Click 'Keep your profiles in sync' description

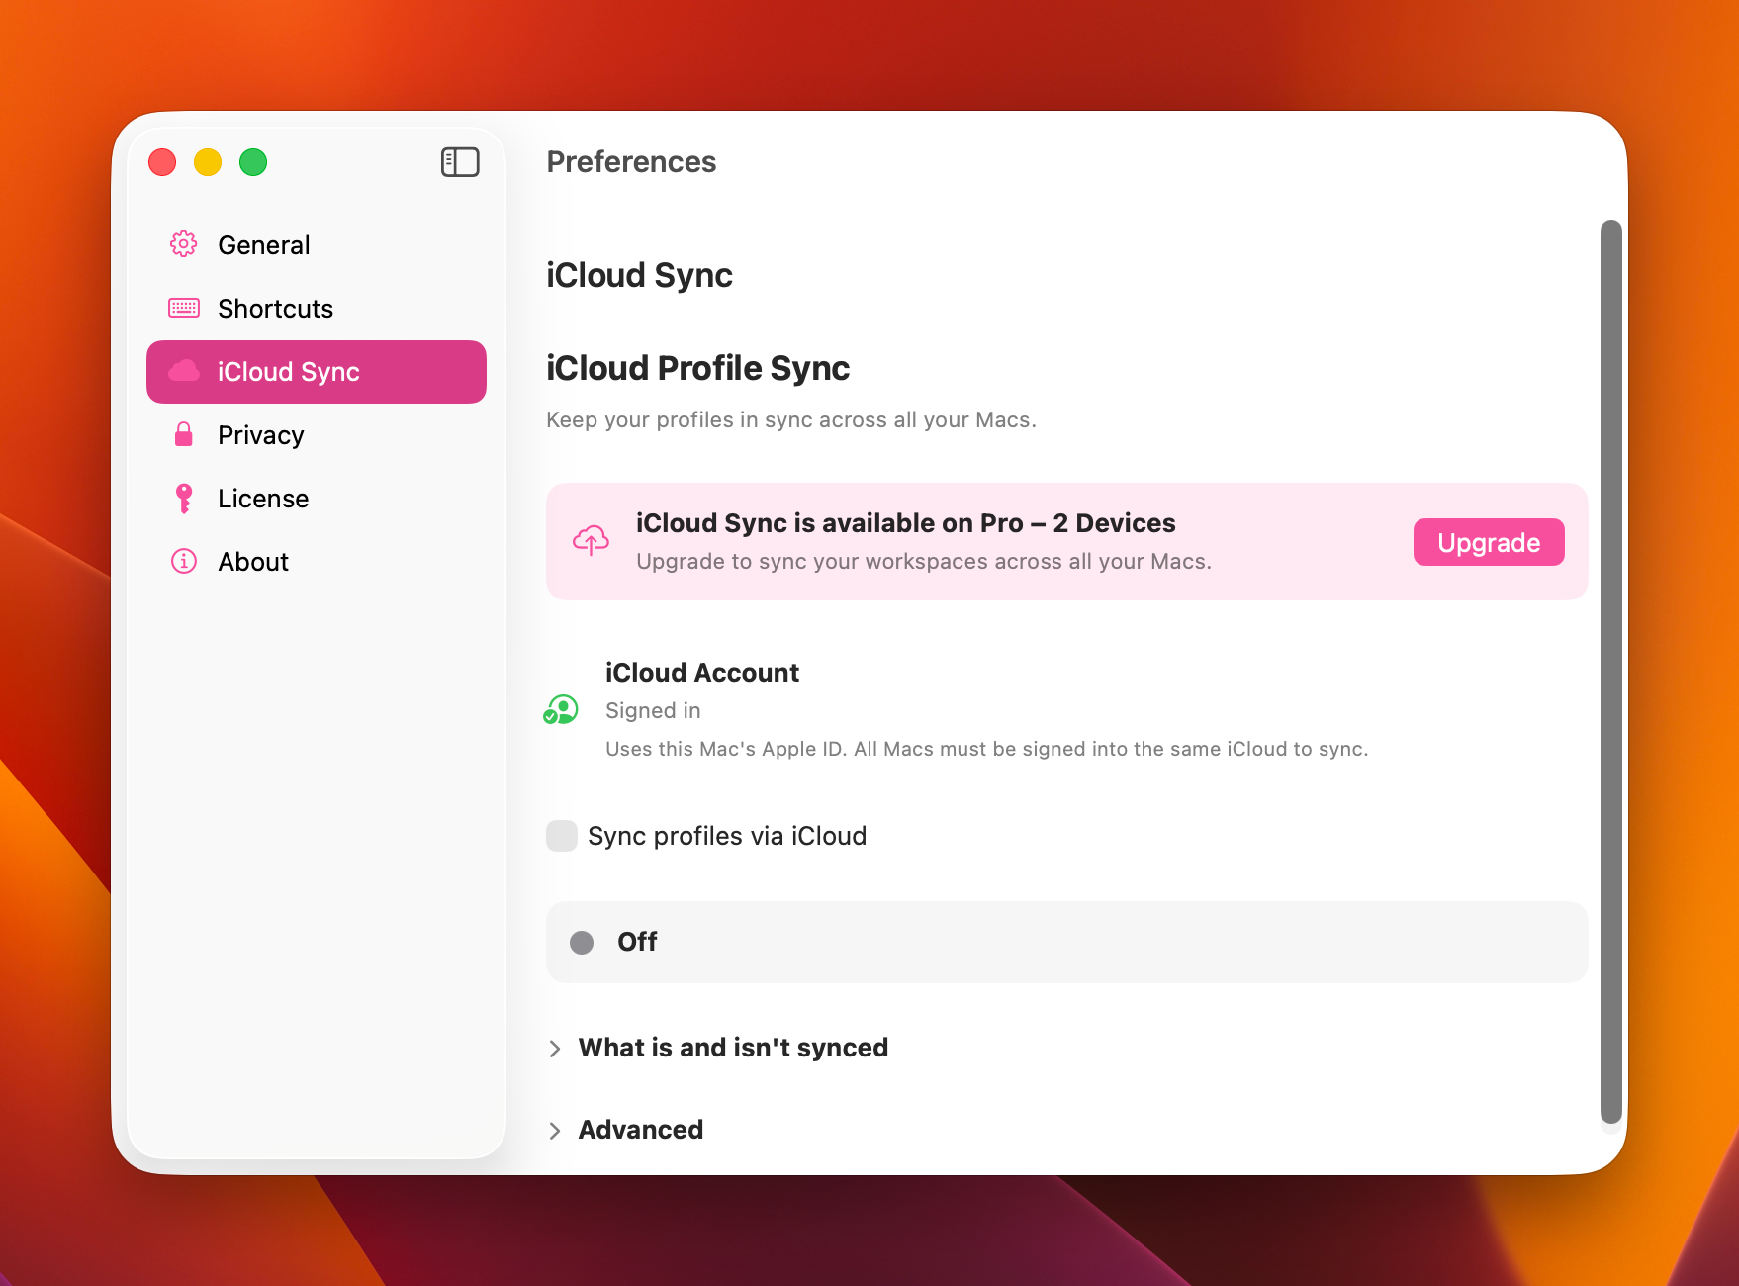point(791,419)
